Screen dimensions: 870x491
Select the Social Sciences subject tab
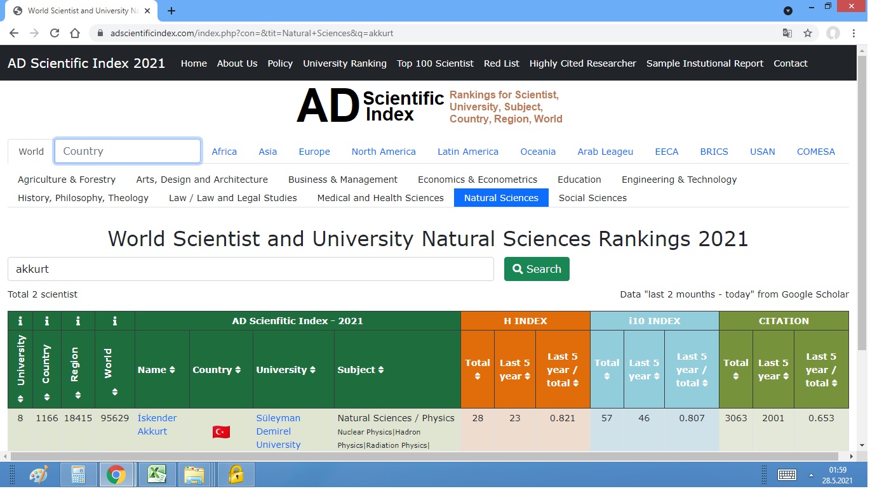[592, 198]
